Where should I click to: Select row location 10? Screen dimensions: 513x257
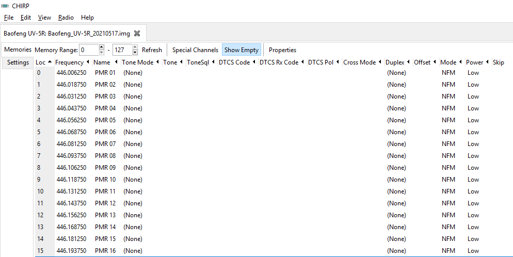click(x=40, y=191)
